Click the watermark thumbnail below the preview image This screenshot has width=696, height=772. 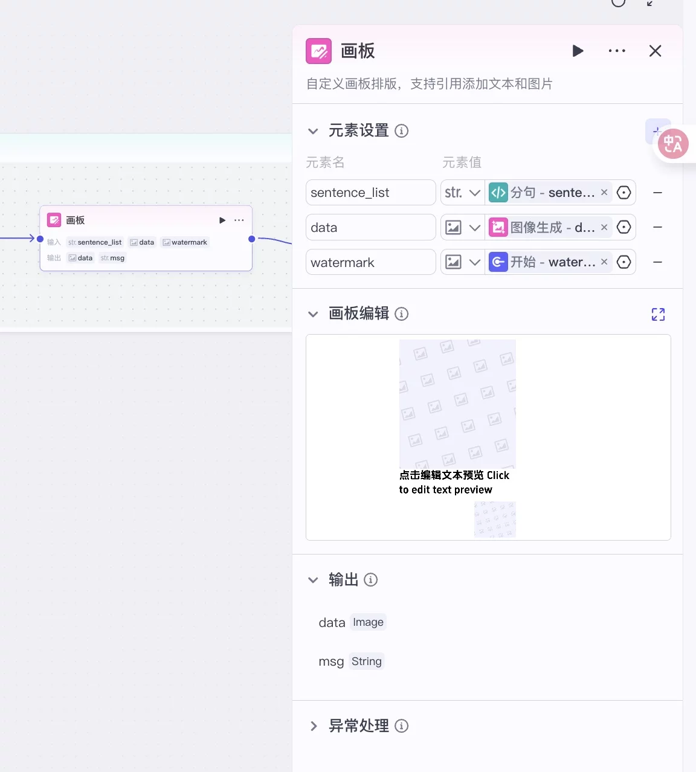(x=494, y=519)
